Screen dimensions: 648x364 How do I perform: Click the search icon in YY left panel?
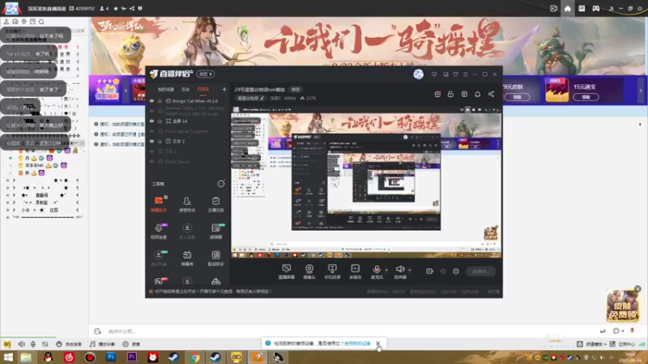point(41,22)
